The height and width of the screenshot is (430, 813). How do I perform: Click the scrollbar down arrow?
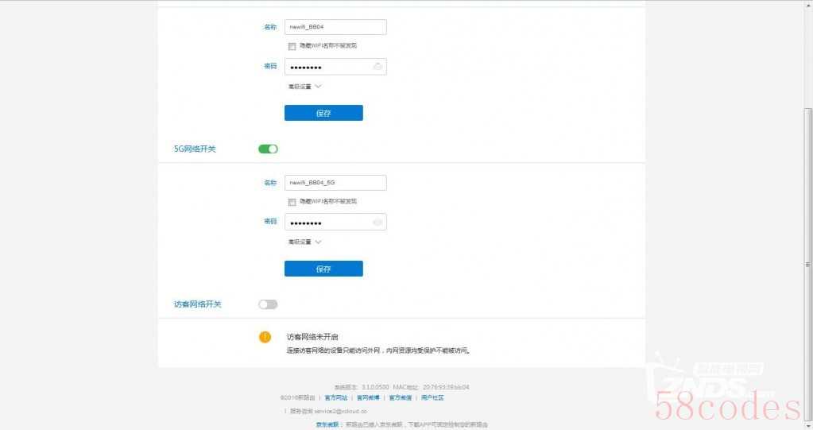tap(807, 425)
